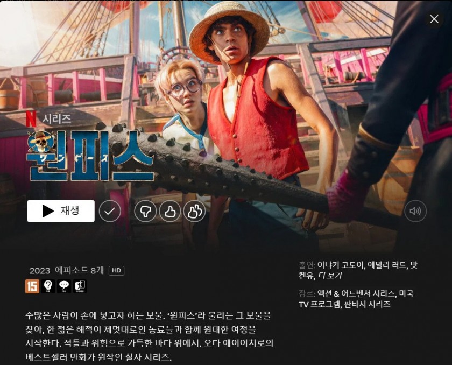
Task: Click the red Netflix N logo
Action: (31, 118)
